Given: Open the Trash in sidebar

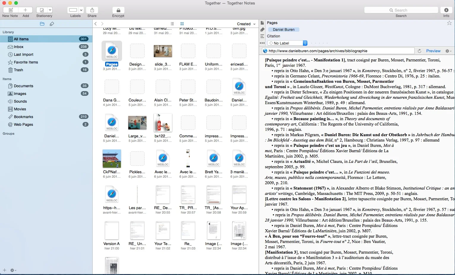Looking at the screenshot, I should coord(46,70).
